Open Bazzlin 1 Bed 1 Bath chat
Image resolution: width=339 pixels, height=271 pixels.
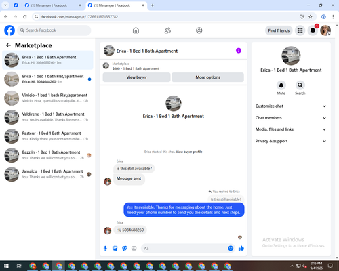(47, 155)
